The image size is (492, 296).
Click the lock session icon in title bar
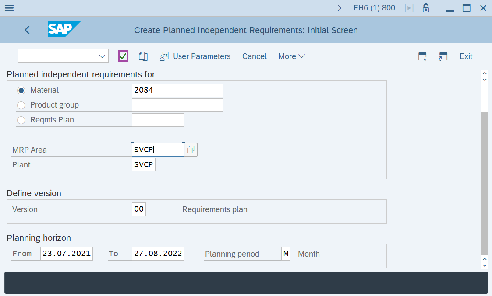pyautogui.click(x=425, y=8)
